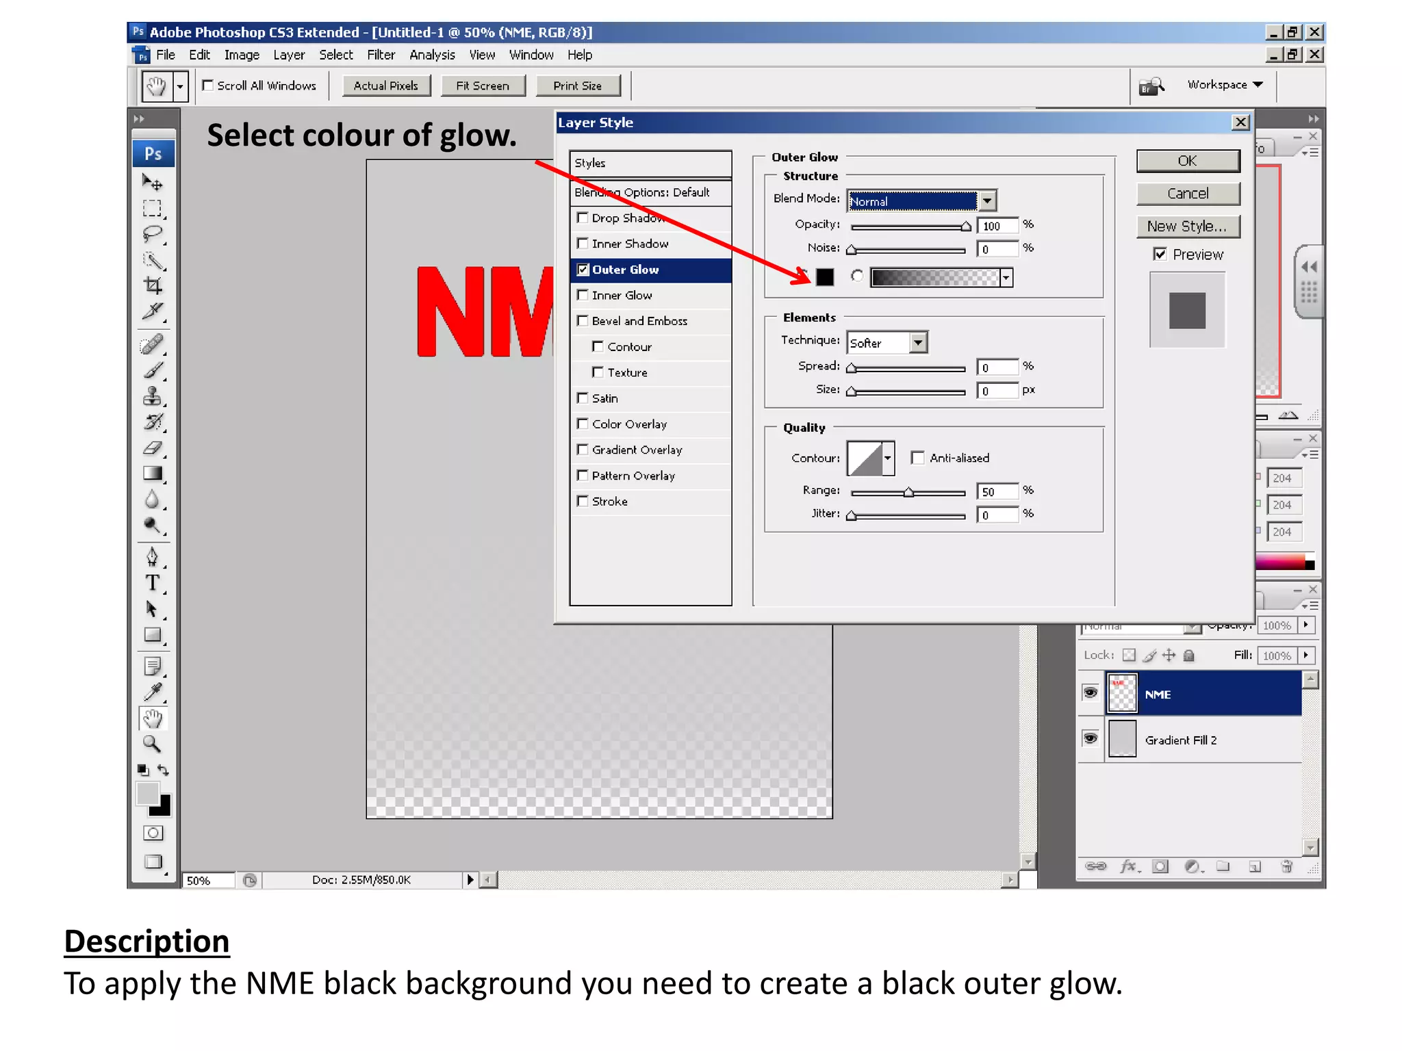Open the glow gradient picker dropdown
Viewport: 1402px width, 1051px height.
(1006, 277)
